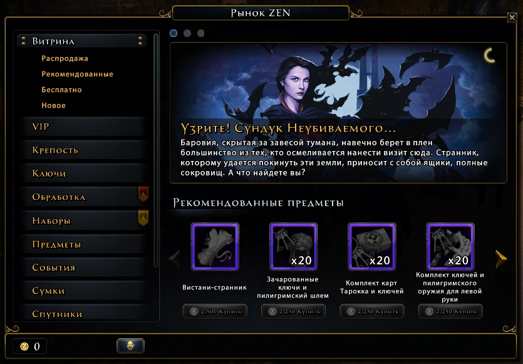Screen dimensions: 523x364
Task: Show next recommended items with the right arrow
Action: (500, 259)
